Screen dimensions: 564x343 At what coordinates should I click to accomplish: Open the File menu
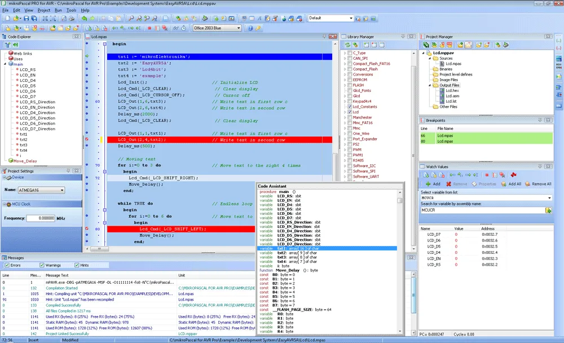pos(6,10)
